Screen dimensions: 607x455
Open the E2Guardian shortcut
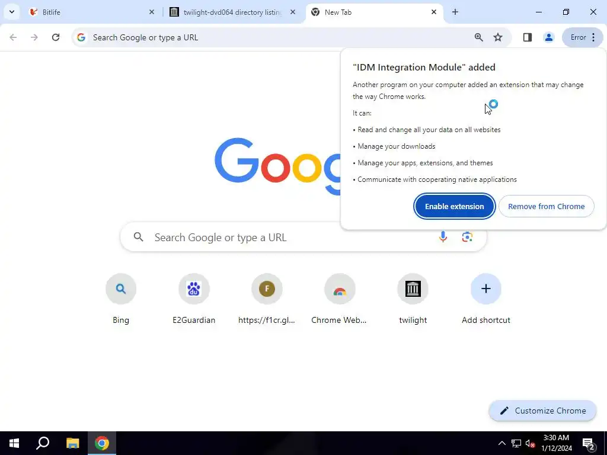[194, 299]
